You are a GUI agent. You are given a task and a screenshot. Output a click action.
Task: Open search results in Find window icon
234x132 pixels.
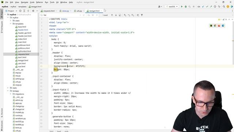(120, 15)
